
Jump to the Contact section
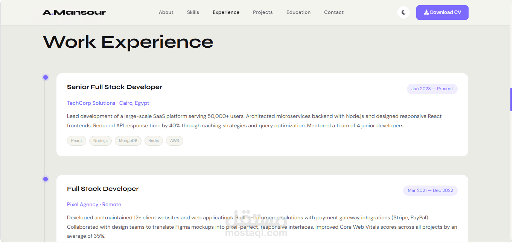coord(334,12)
